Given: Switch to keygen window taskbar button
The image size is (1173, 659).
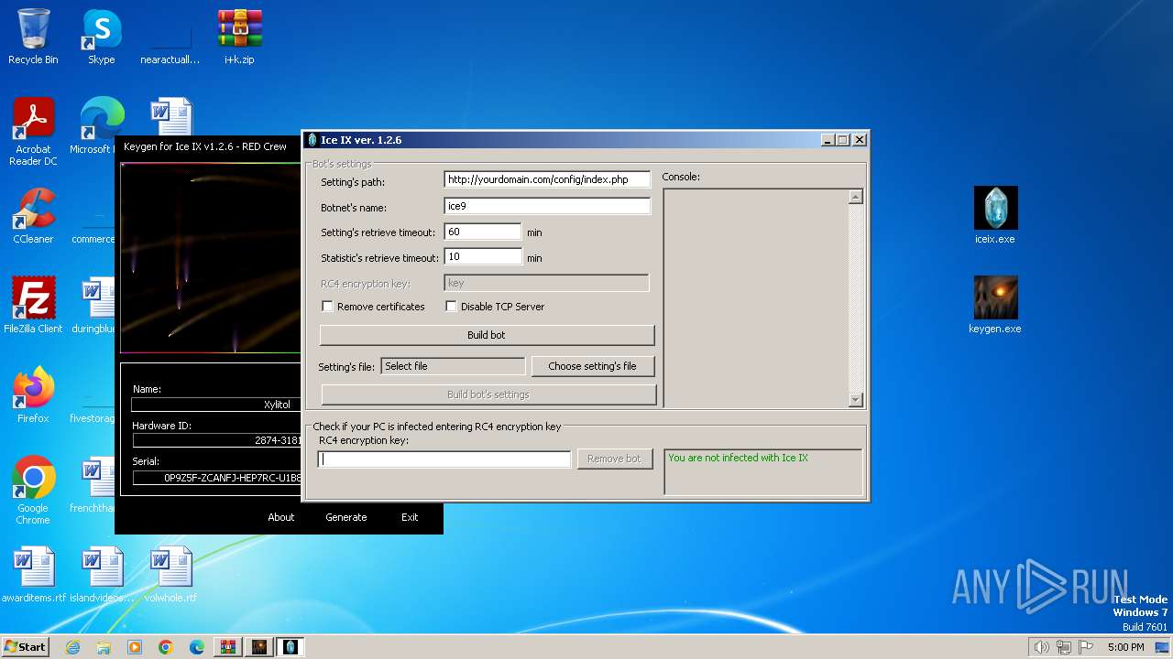Looking at the screenshot, I should [x=259, y=647].
